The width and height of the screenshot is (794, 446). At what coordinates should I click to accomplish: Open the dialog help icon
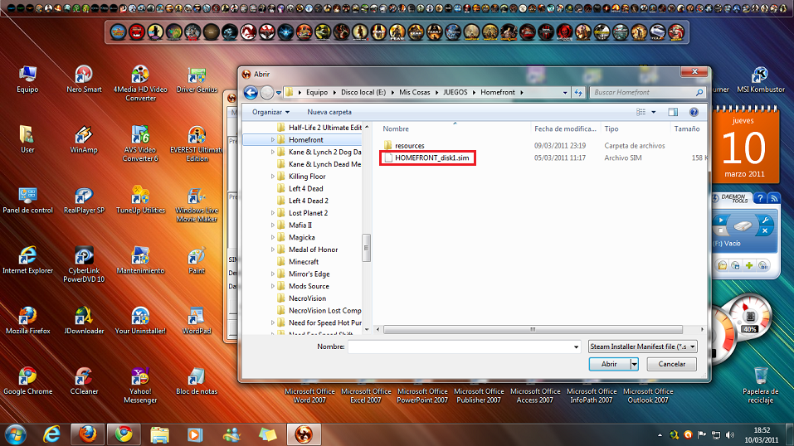pyautogui.click(x=694, y=112)
